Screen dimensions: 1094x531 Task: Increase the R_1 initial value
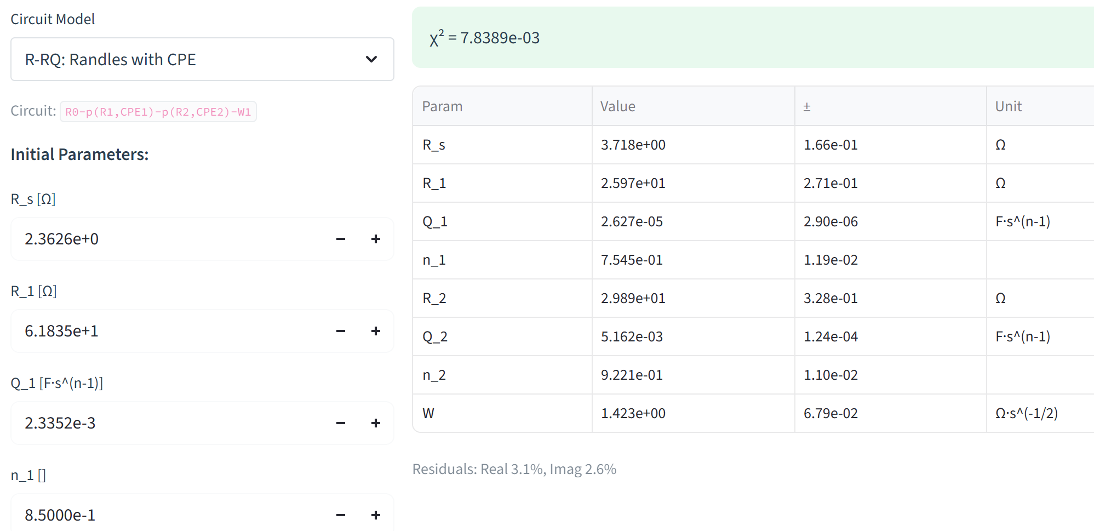376,331
